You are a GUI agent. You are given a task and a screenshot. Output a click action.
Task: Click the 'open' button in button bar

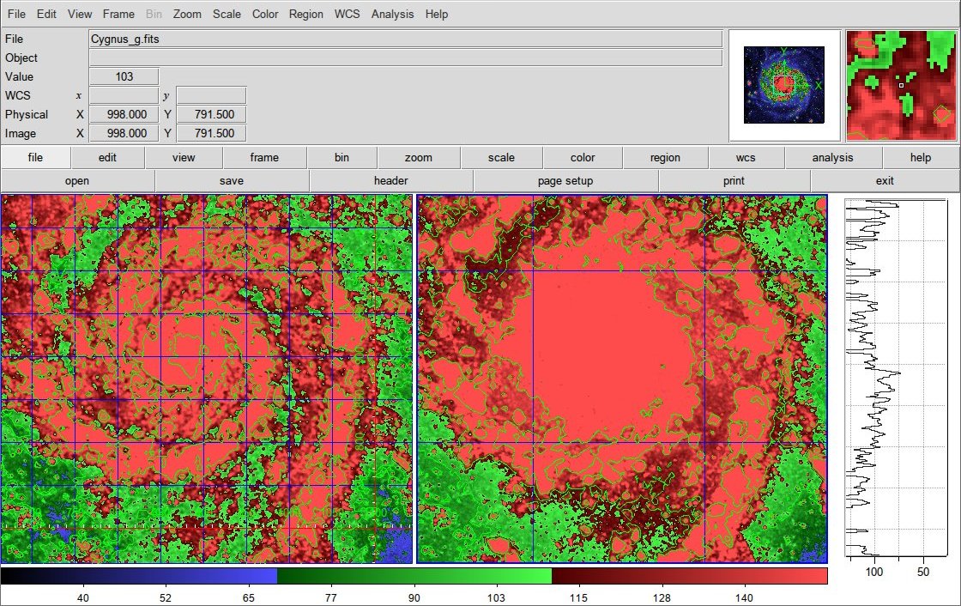coord(77,181)
